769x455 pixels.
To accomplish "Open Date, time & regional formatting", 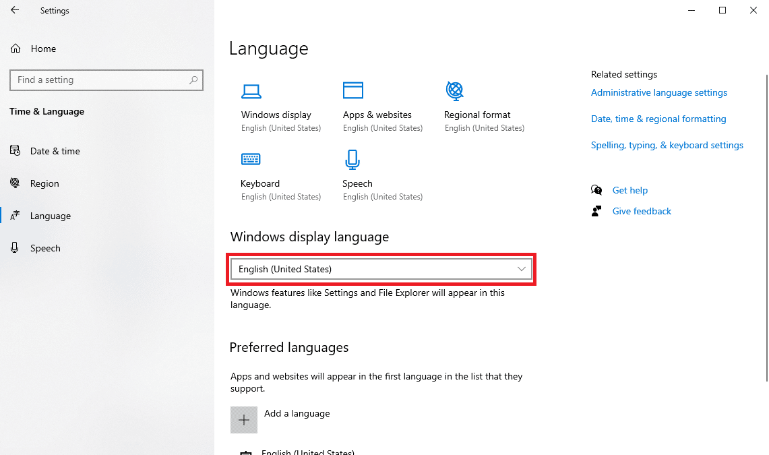I will click(x=658, y=119).
